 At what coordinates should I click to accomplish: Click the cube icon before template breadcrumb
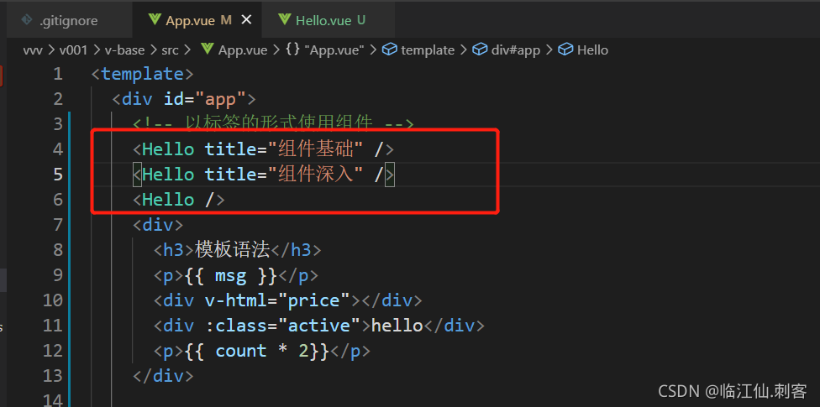click(x=390, y=50)
